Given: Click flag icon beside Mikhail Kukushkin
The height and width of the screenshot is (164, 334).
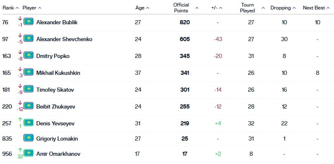Looking at the screenshot, I should [x=28, y=72].
